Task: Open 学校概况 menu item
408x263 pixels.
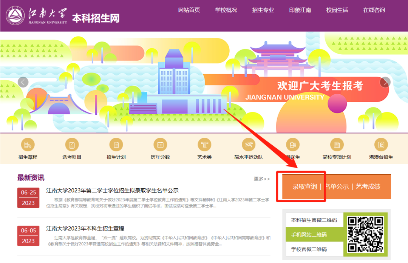Action: 226,10
